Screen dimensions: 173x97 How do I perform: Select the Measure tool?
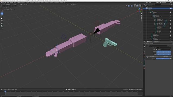click(x=2, y=26)
